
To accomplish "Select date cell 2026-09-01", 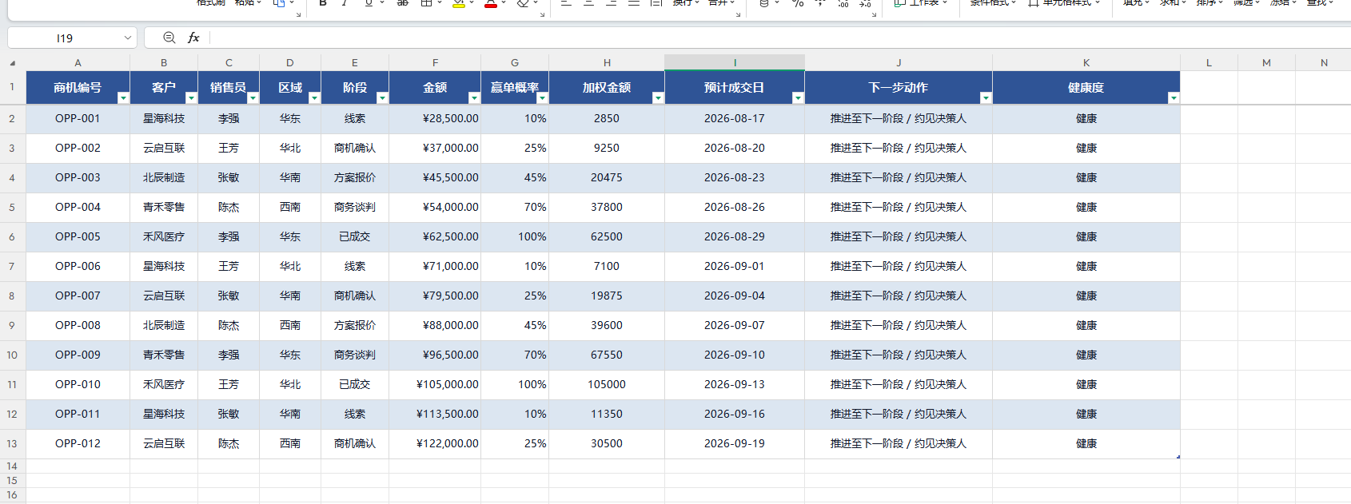I will [735, 266].
